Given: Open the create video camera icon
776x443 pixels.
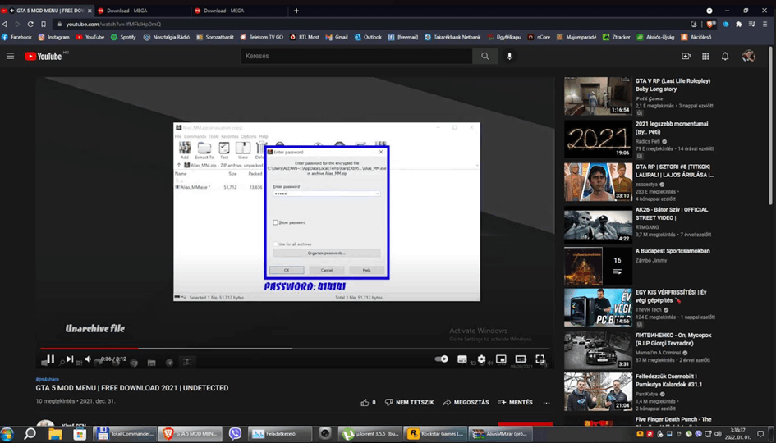Looking at the screenshot, I should pyautogui.click(x=686, y=57).
